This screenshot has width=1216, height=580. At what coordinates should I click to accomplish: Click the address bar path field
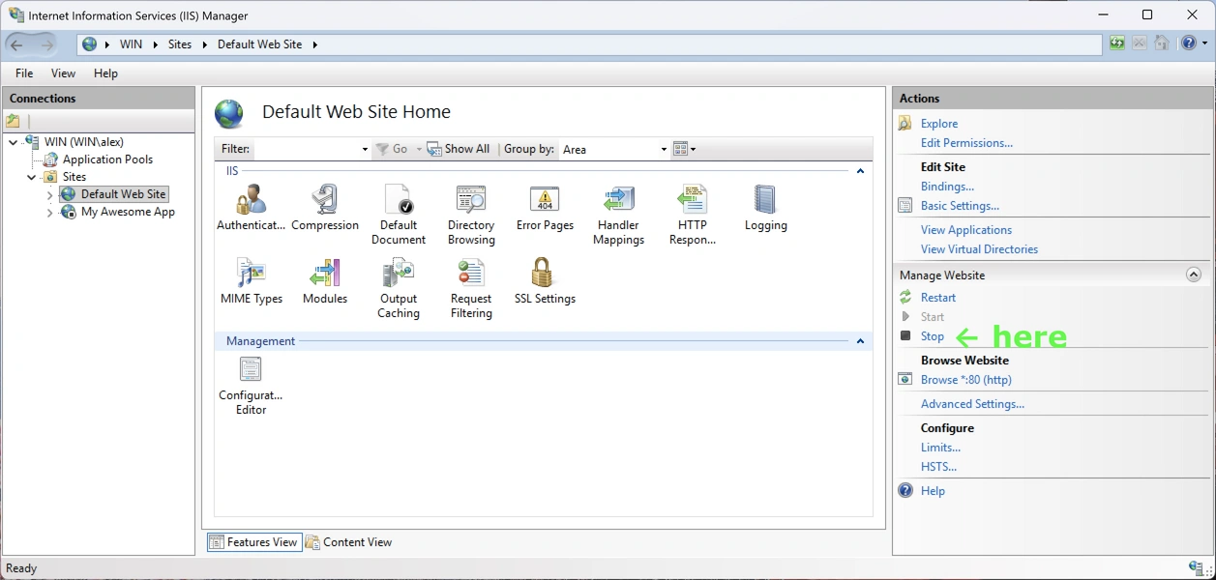pyautogui.click(x=589, y=44)
